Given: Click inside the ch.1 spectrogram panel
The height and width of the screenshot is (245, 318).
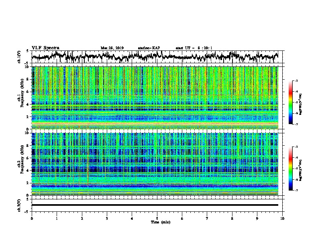Looking at the screenshot, I should (155, 98).
